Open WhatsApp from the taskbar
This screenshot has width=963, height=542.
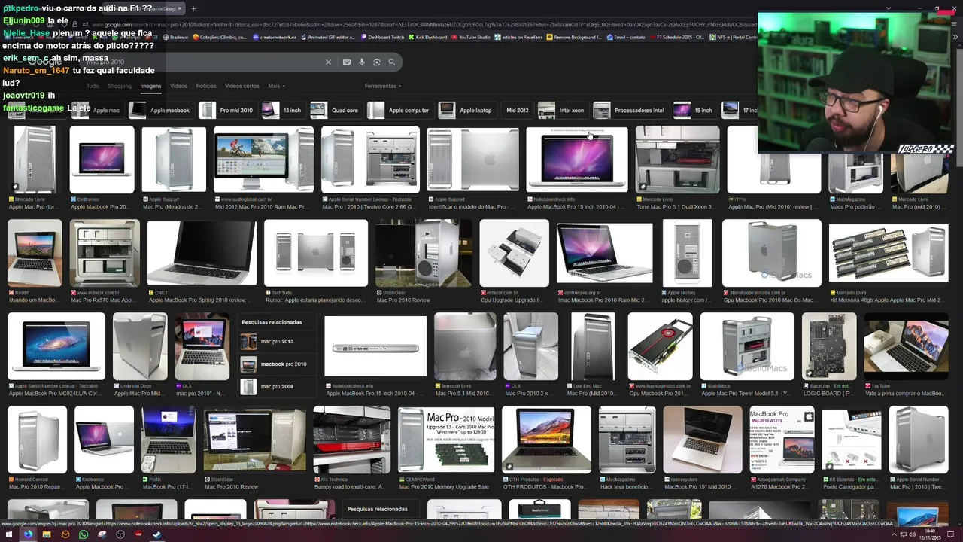click(x=84, y=534)
